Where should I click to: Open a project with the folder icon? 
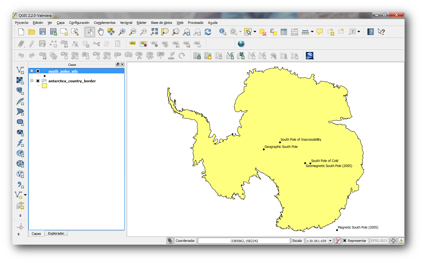click(x=32, y=31)
